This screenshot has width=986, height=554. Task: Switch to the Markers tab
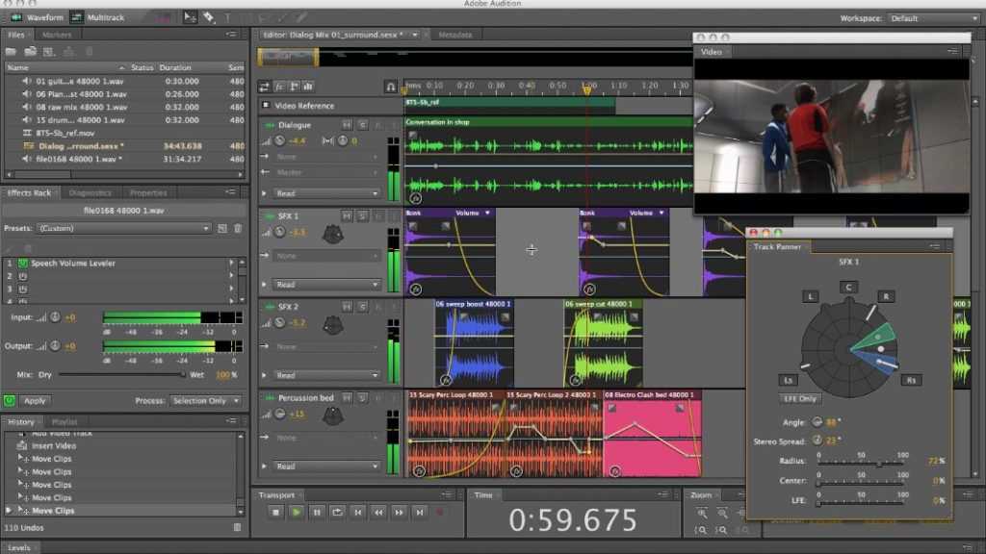(x=57, y=35)
